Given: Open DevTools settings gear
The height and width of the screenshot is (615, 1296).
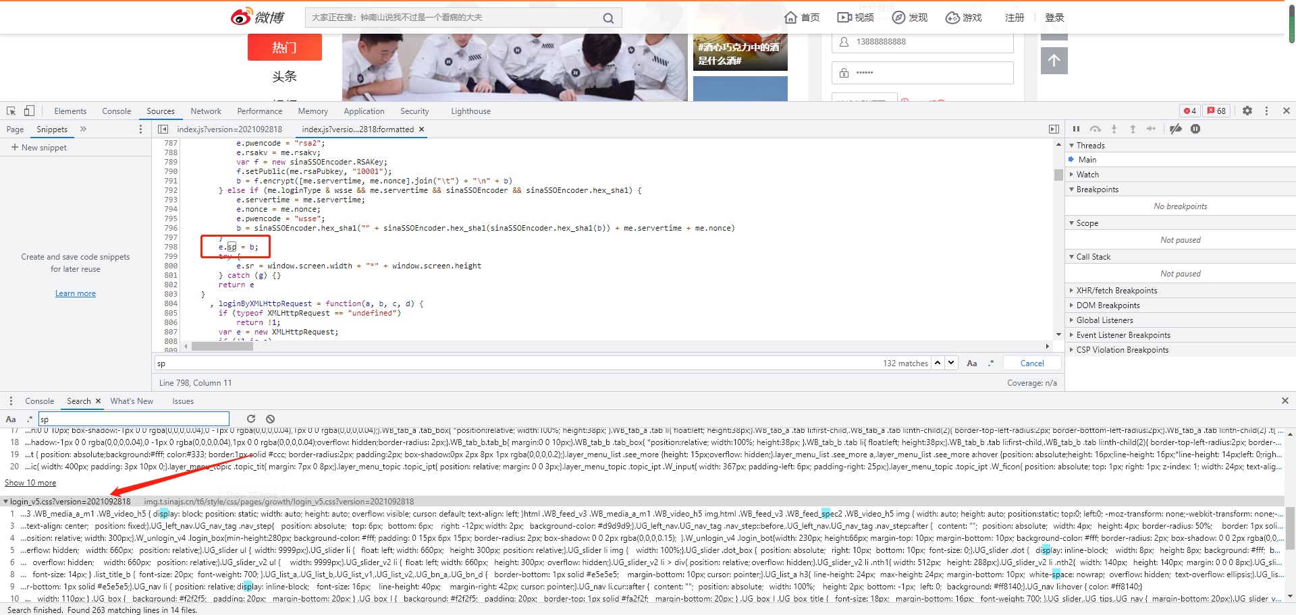Looking at the screenshot, I should point(1247,111).
